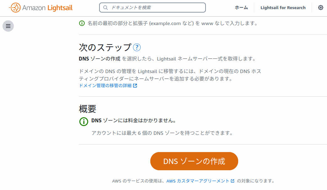Click the アカウントには最大 6 個 note text

point(162,133)
